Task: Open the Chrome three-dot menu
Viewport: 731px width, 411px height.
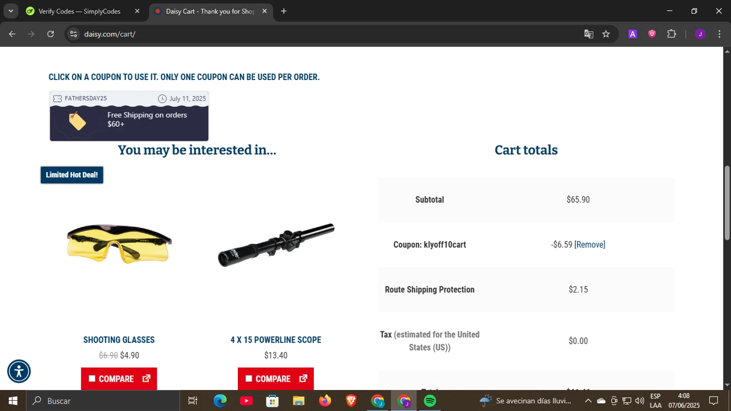Action: point(719,34)
